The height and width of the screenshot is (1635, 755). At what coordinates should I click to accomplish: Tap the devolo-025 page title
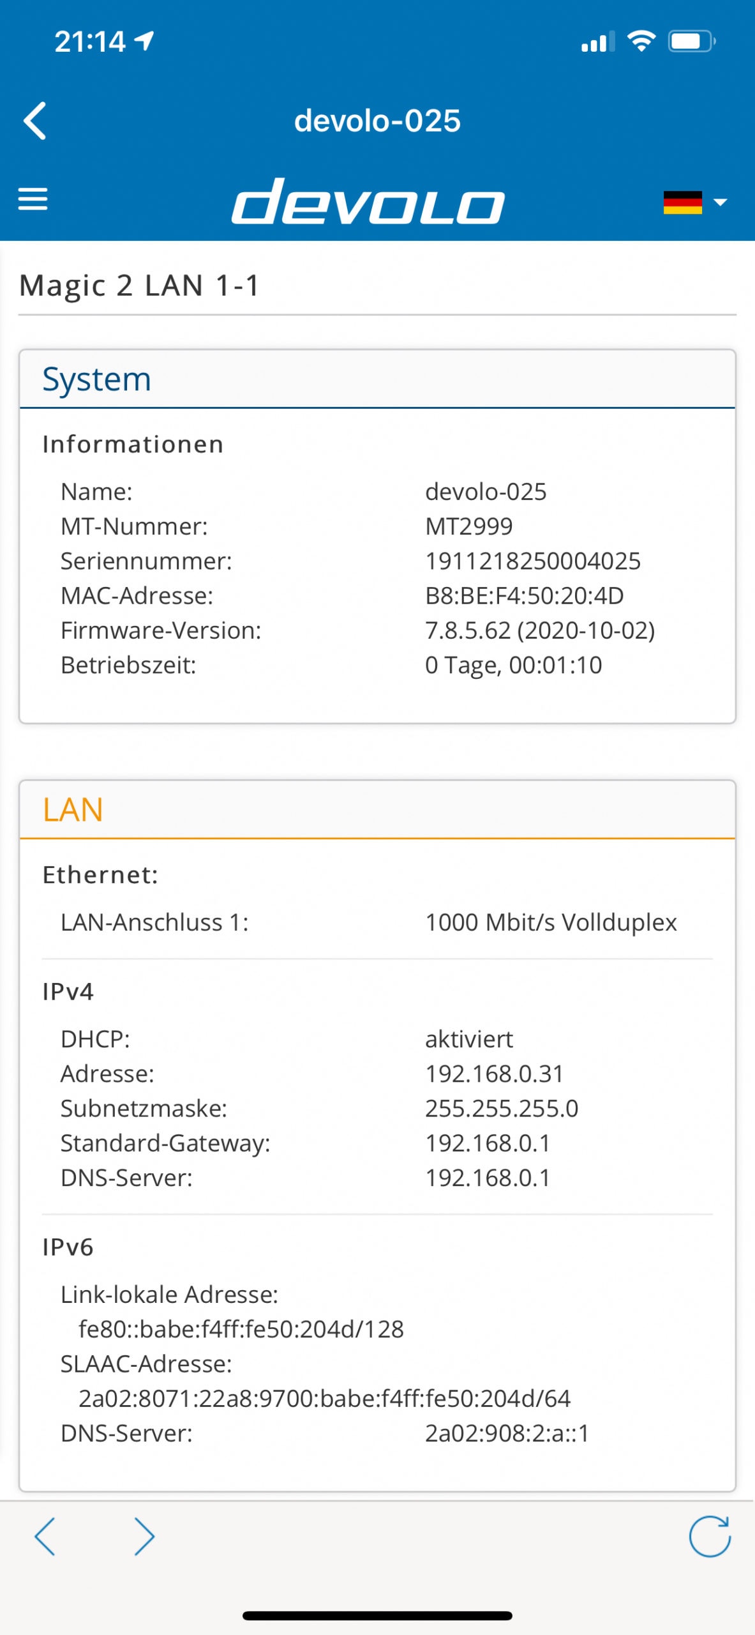coord(377,121)
